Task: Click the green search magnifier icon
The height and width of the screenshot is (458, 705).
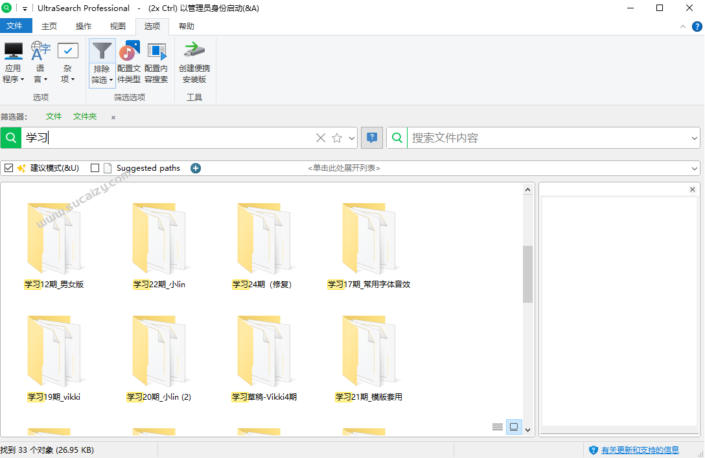Action: tap(10, 138)
